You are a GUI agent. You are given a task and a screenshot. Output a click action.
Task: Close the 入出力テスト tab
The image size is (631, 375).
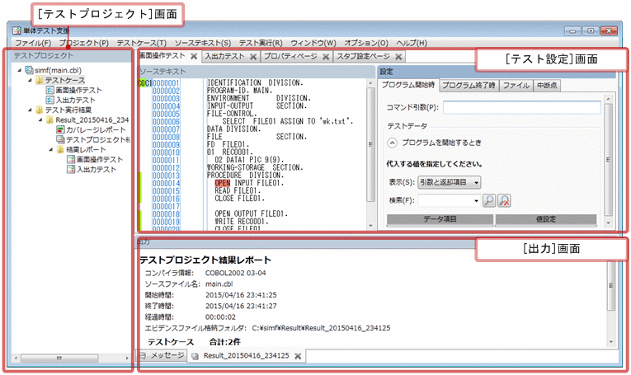[x=253, y=57]
